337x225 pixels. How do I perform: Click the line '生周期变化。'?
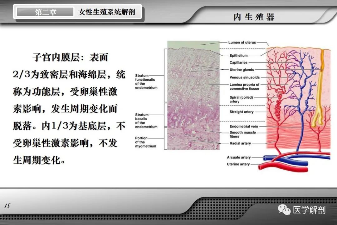pyautogui.click(x=39, y=160)
